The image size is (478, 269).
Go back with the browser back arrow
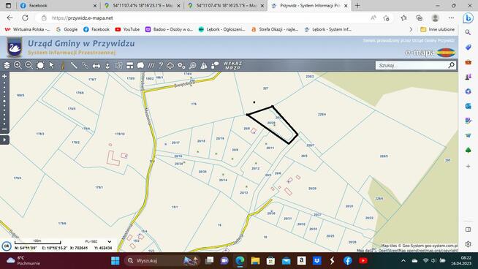click(x=10, y=18)
